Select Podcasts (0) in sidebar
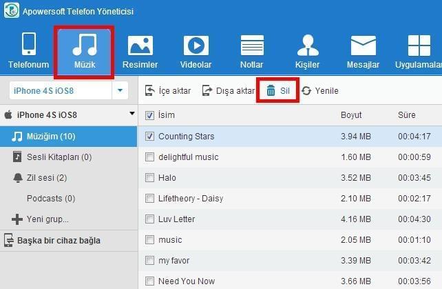The image size is (442, 289). (51, 199)
